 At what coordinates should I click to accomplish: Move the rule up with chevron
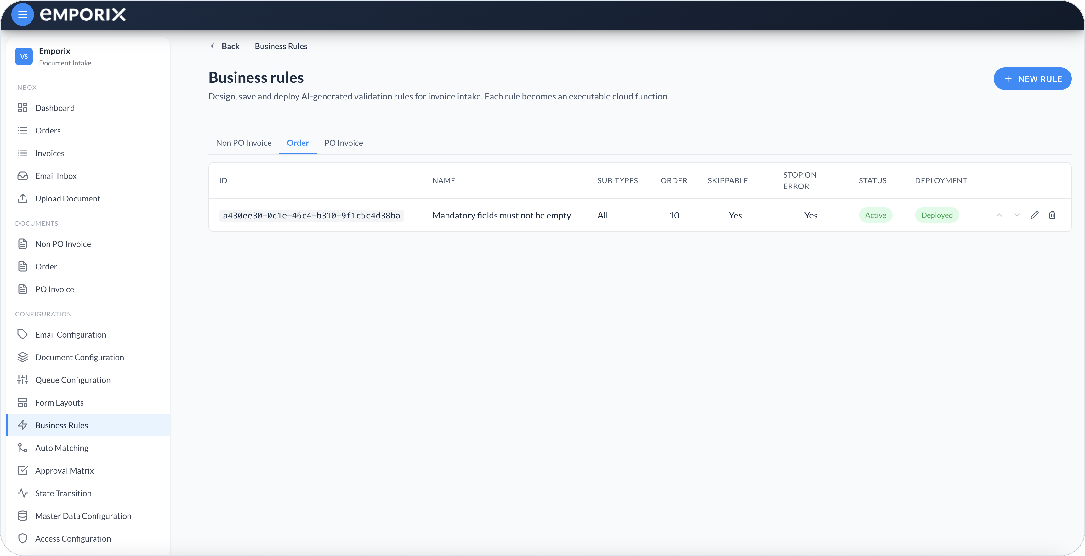coord(999,215)
